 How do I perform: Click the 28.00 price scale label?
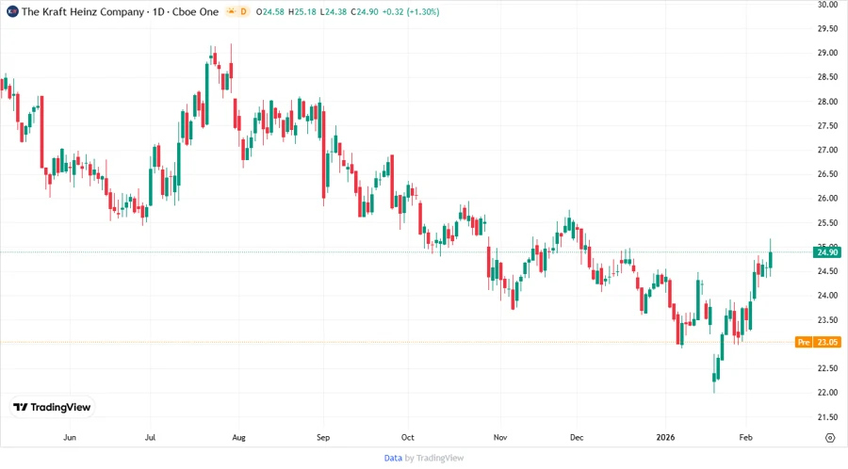click(x=827, y=102)
